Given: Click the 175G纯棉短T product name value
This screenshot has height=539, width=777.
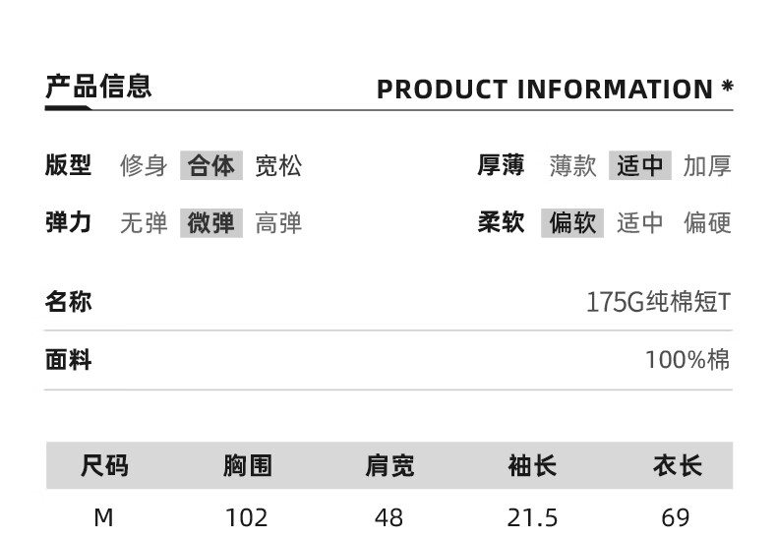Looking at the screenshot, I should tap(658, 302).
